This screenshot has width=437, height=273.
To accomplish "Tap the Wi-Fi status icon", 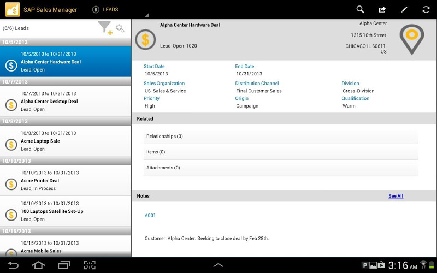I will 423,265.
